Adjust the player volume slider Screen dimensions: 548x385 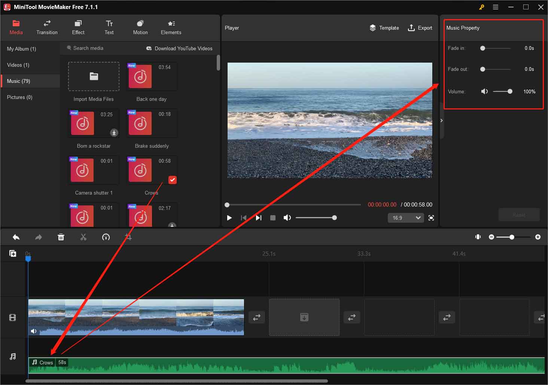pos(316,218)
